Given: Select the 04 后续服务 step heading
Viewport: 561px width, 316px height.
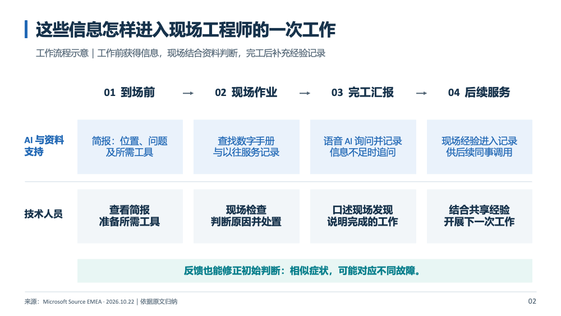Looking at the screenshot, I should 479,93.
